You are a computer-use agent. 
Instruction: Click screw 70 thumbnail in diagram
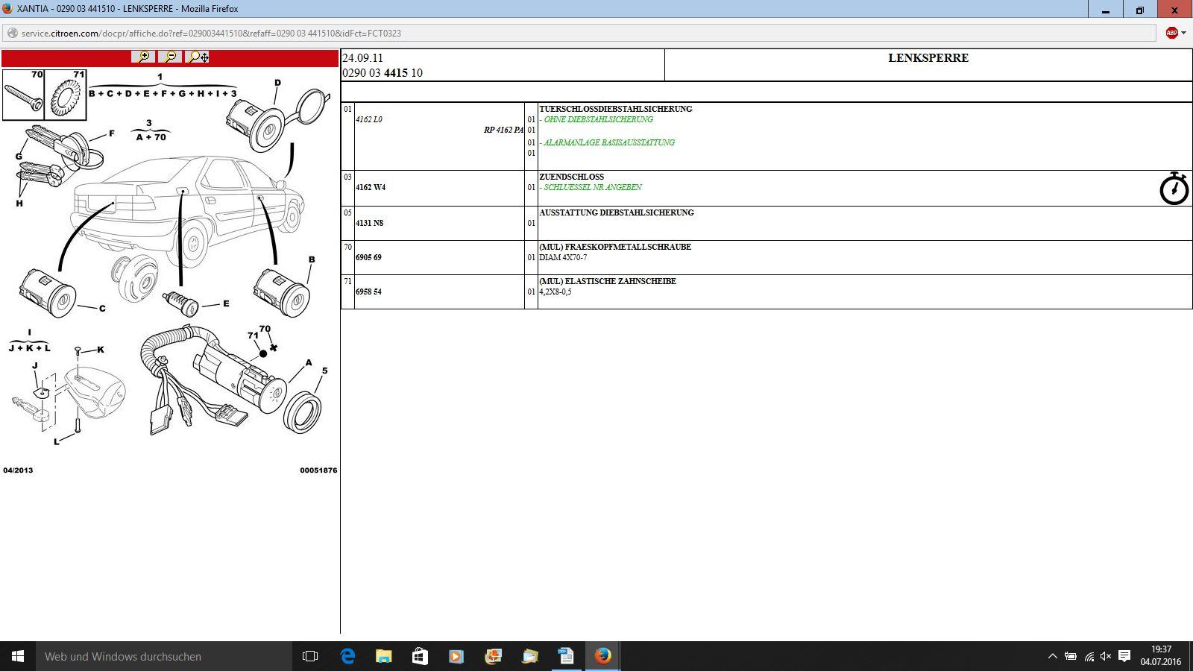coord(24,95)
